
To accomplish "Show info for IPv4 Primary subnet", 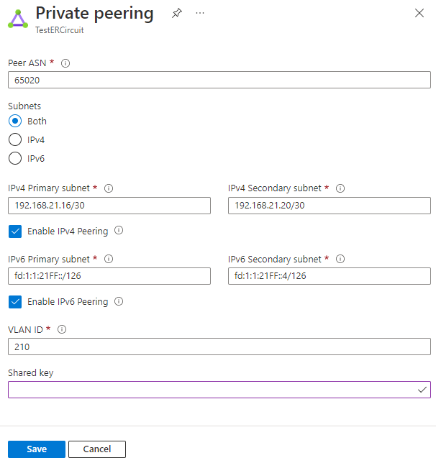I will click(x=109, y=188).
